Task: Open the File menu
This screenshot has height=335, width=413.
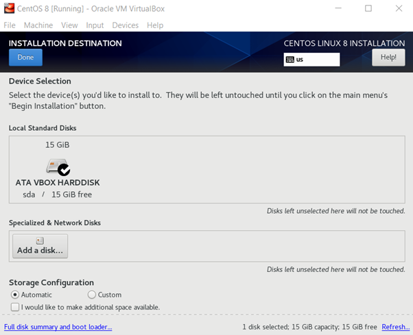Action: [10, 25]
